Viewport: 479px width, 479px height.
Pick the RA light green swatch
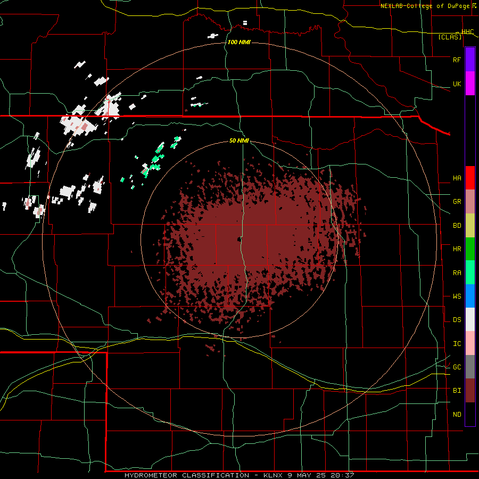(470, 272)
